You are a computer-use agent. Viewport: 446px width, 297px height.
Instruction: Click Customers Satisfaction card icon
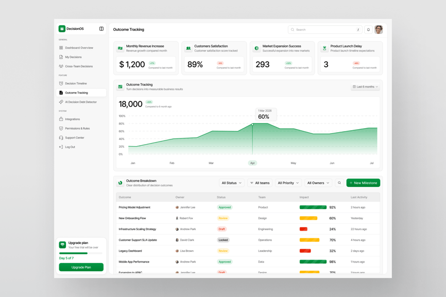pyautogui.click(x=188, y=48)
